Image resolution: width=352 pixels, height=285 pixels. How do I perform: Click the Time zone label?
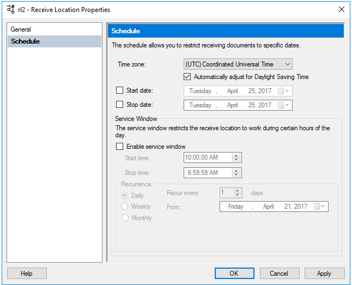click(x=132, y=64)
